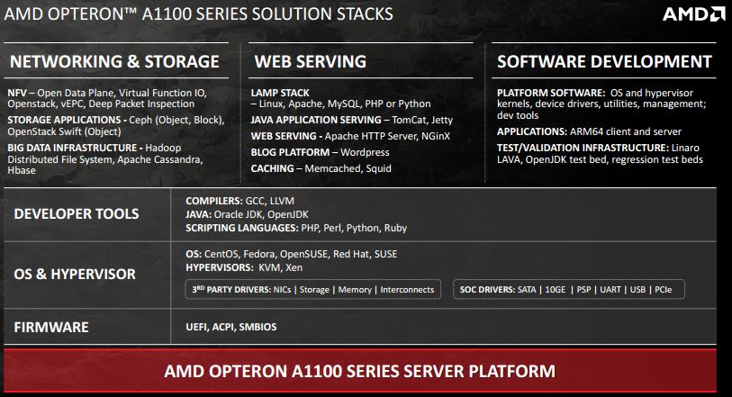Select the Web Serving heading

click(x=311, y=62)
